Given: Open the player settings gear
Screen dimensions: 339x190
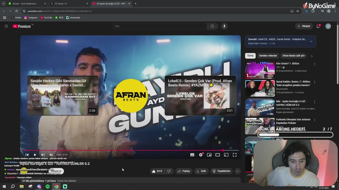Looking at the screenshot, I should point(201,155).
